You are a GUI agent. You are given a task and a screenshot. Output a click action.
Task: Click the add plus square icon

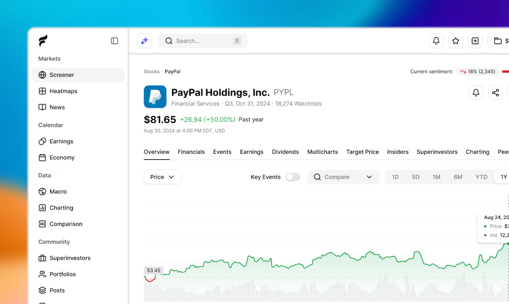(475, 41)
